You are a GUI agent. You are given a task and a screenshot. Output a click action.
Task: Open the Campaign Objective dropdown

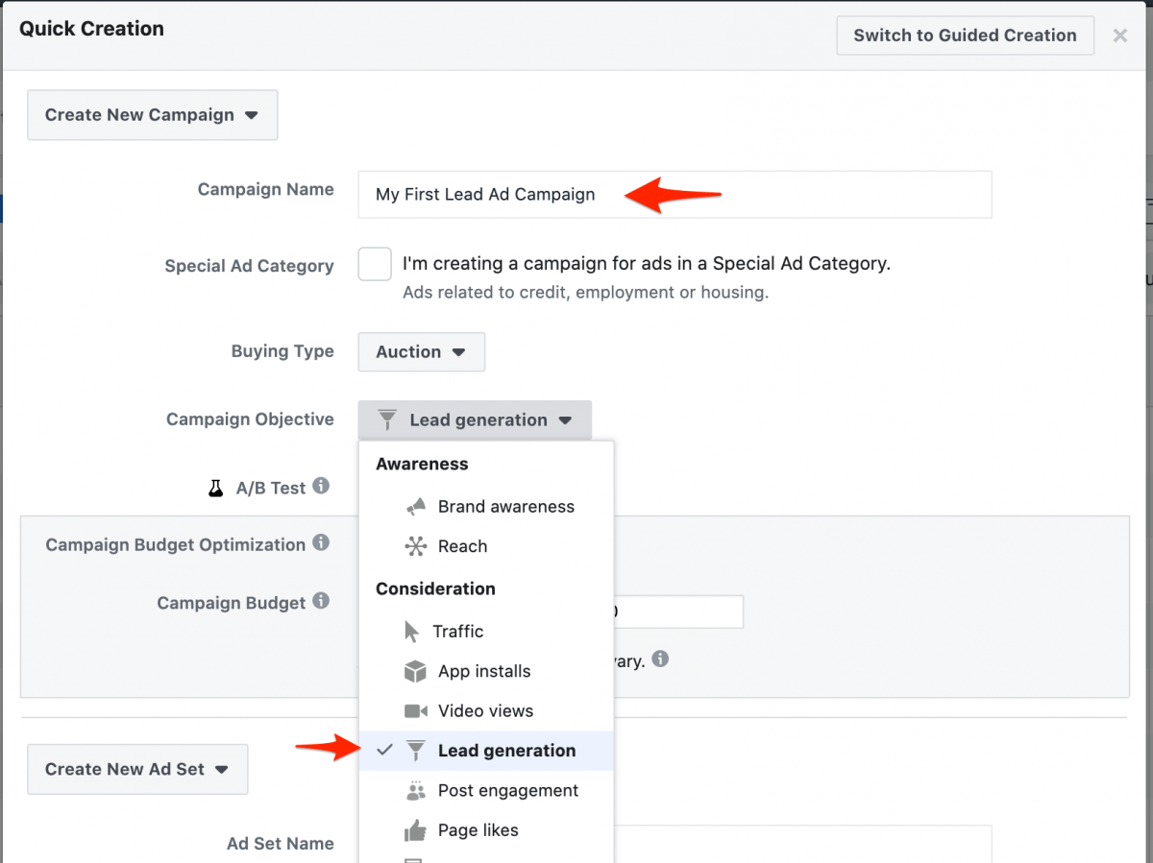474,420
